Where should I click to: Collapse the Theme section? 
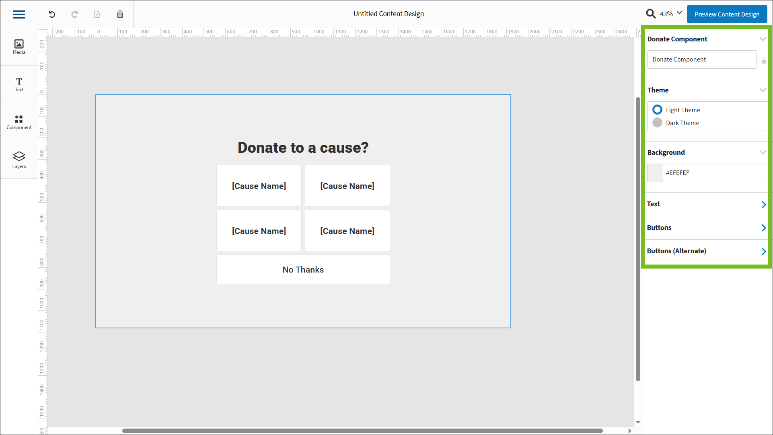click(x=763, y=90)
